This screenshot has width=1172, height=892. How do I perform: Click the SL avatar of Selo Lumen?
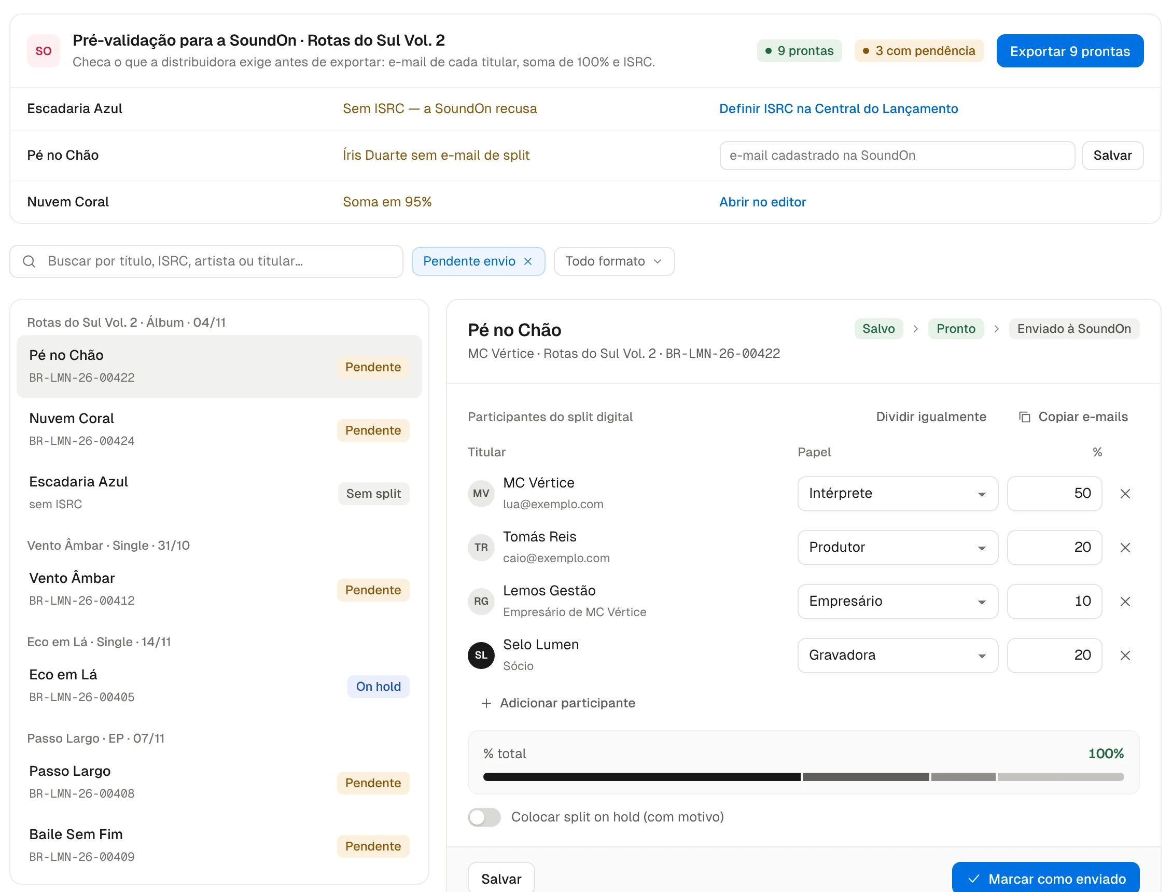tap(481, 655)
